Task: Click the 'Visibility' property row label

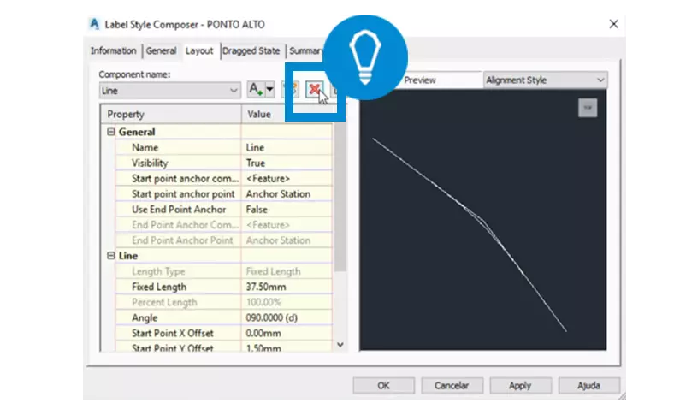Action: [x=150, y=163]
